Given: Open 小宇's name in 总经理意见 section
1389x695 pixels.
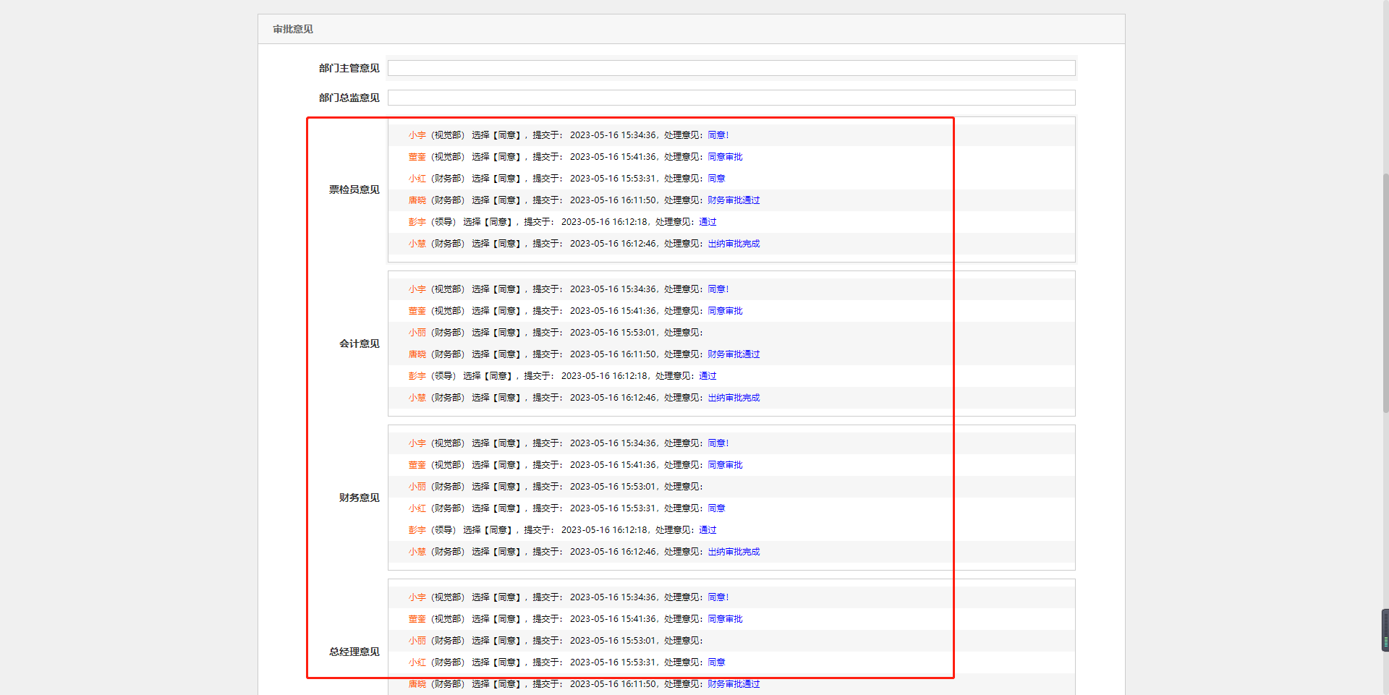Looking at the screenshot, I should (x=417, y=597).
